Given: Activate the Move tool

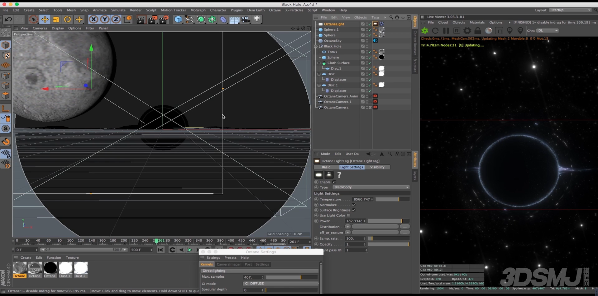Looking at the screenshot, I should coord(45,19).
